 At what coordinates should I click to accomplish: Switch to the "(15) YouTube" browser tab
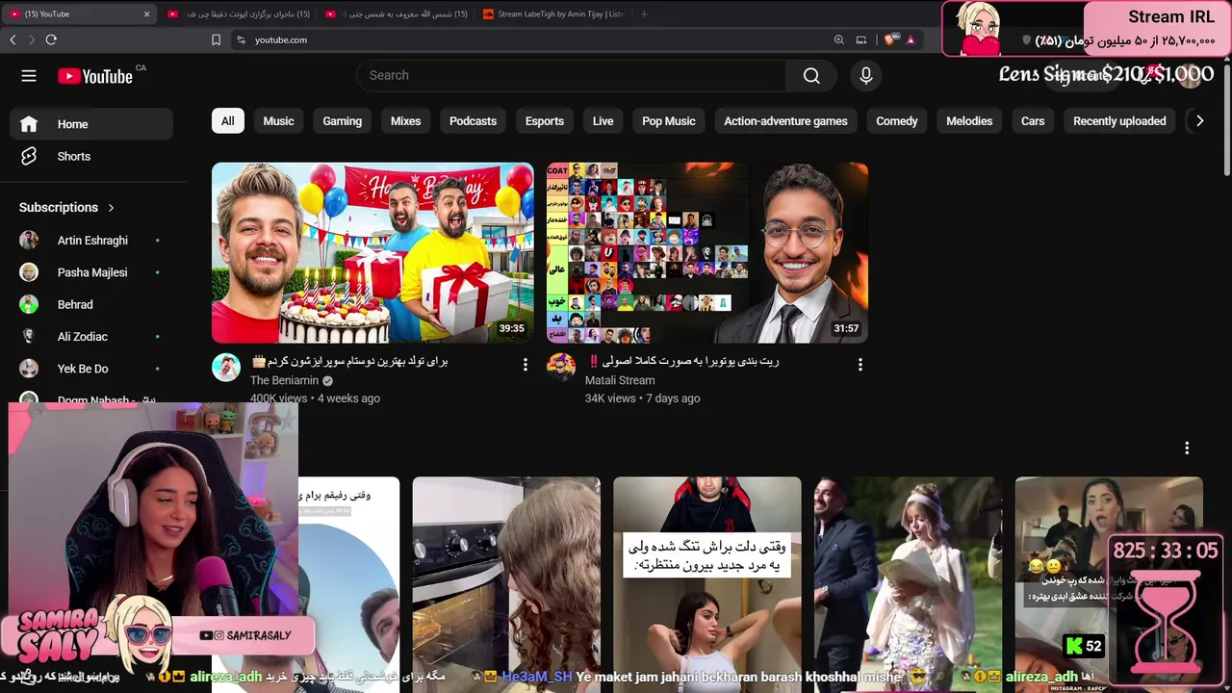point(81,13)
